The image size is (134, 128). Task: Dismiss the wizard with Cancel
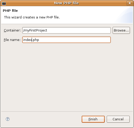[x=118, y=119]
